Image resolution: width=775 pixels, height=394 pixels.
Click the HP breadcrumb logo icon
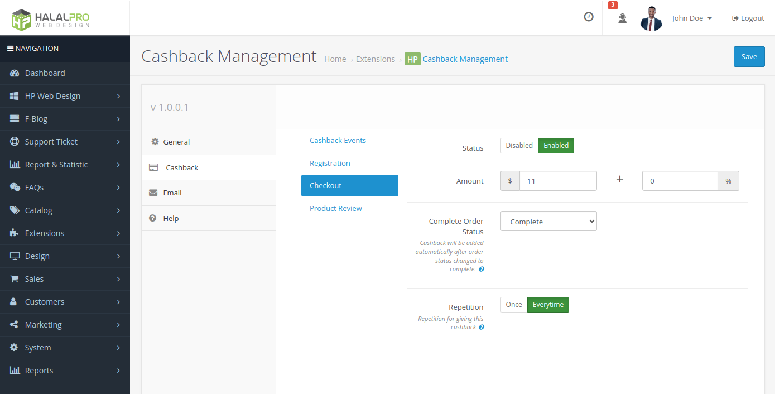(412, 59)
